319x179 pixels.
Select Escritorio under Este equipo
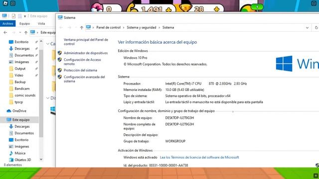point(21,140)
